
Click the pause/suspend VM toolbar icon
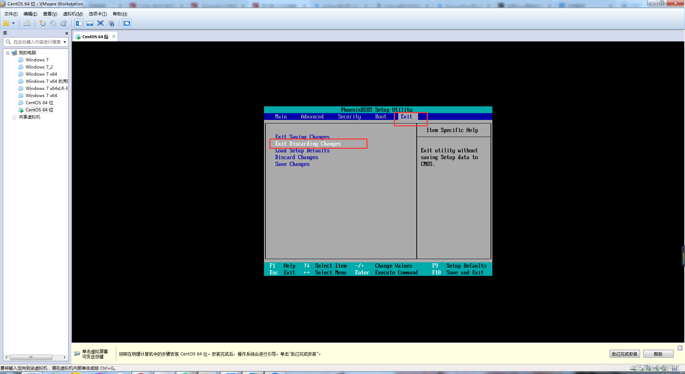(x=6, y=24)
